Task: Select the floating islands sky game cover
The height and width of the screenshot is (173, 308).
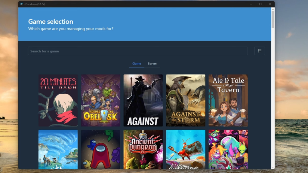Action: tap(58, 149)
